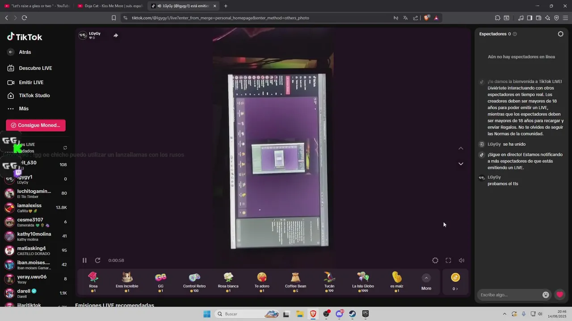Open the chat emoji picker
This screenshot has width=572, height=321.
pos(546,295)
